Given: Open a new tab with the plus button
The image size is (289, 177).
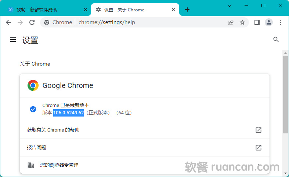Looking at the screenshot, I should [187, 10].
